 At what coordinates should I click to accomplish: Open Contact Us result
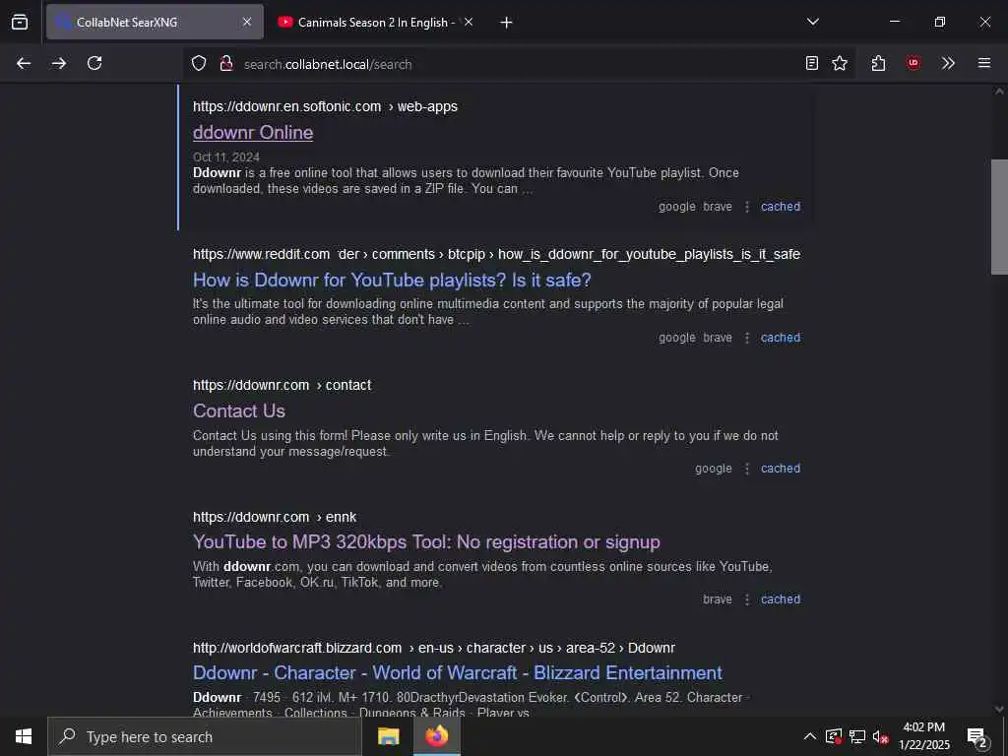coord(239,410)
